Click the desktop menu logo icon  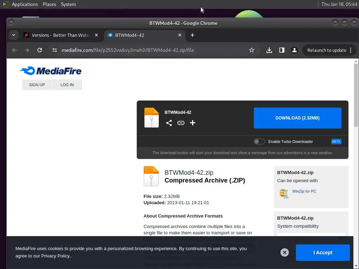[x=6, y=4]
